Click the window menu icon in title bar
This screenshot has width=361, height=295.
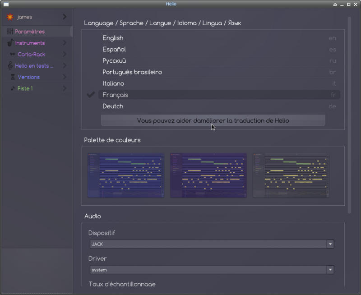click(x=6, y=4)
